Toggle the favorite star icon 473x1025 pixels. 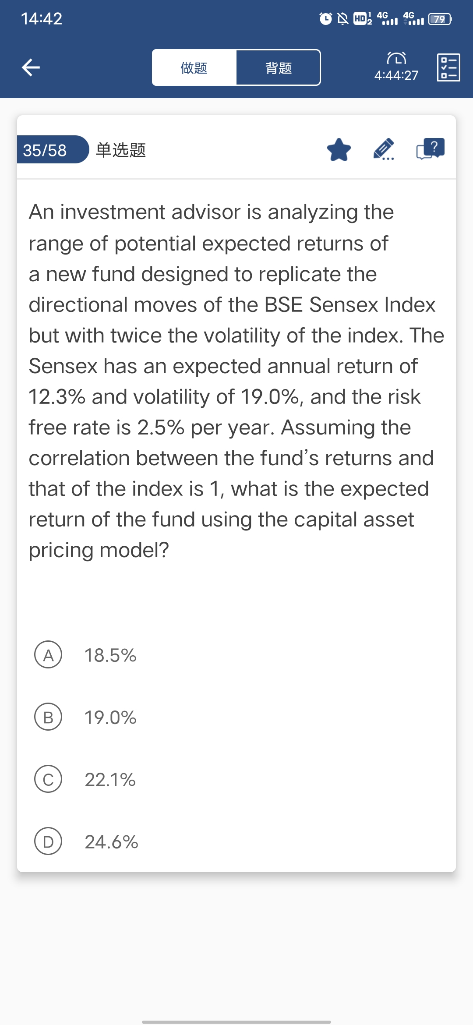339,150
